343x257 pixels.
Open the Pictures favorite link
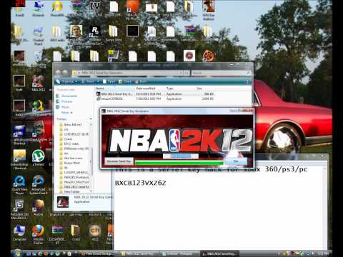point(64,101)
